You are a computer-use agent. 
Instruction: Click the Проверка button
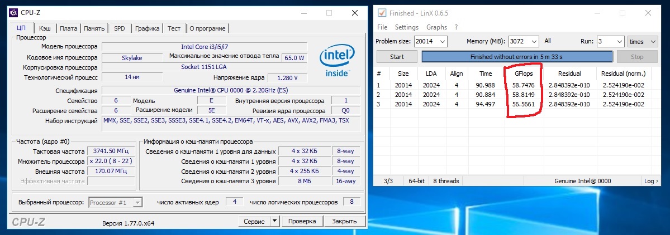click(x=302, y=222)
